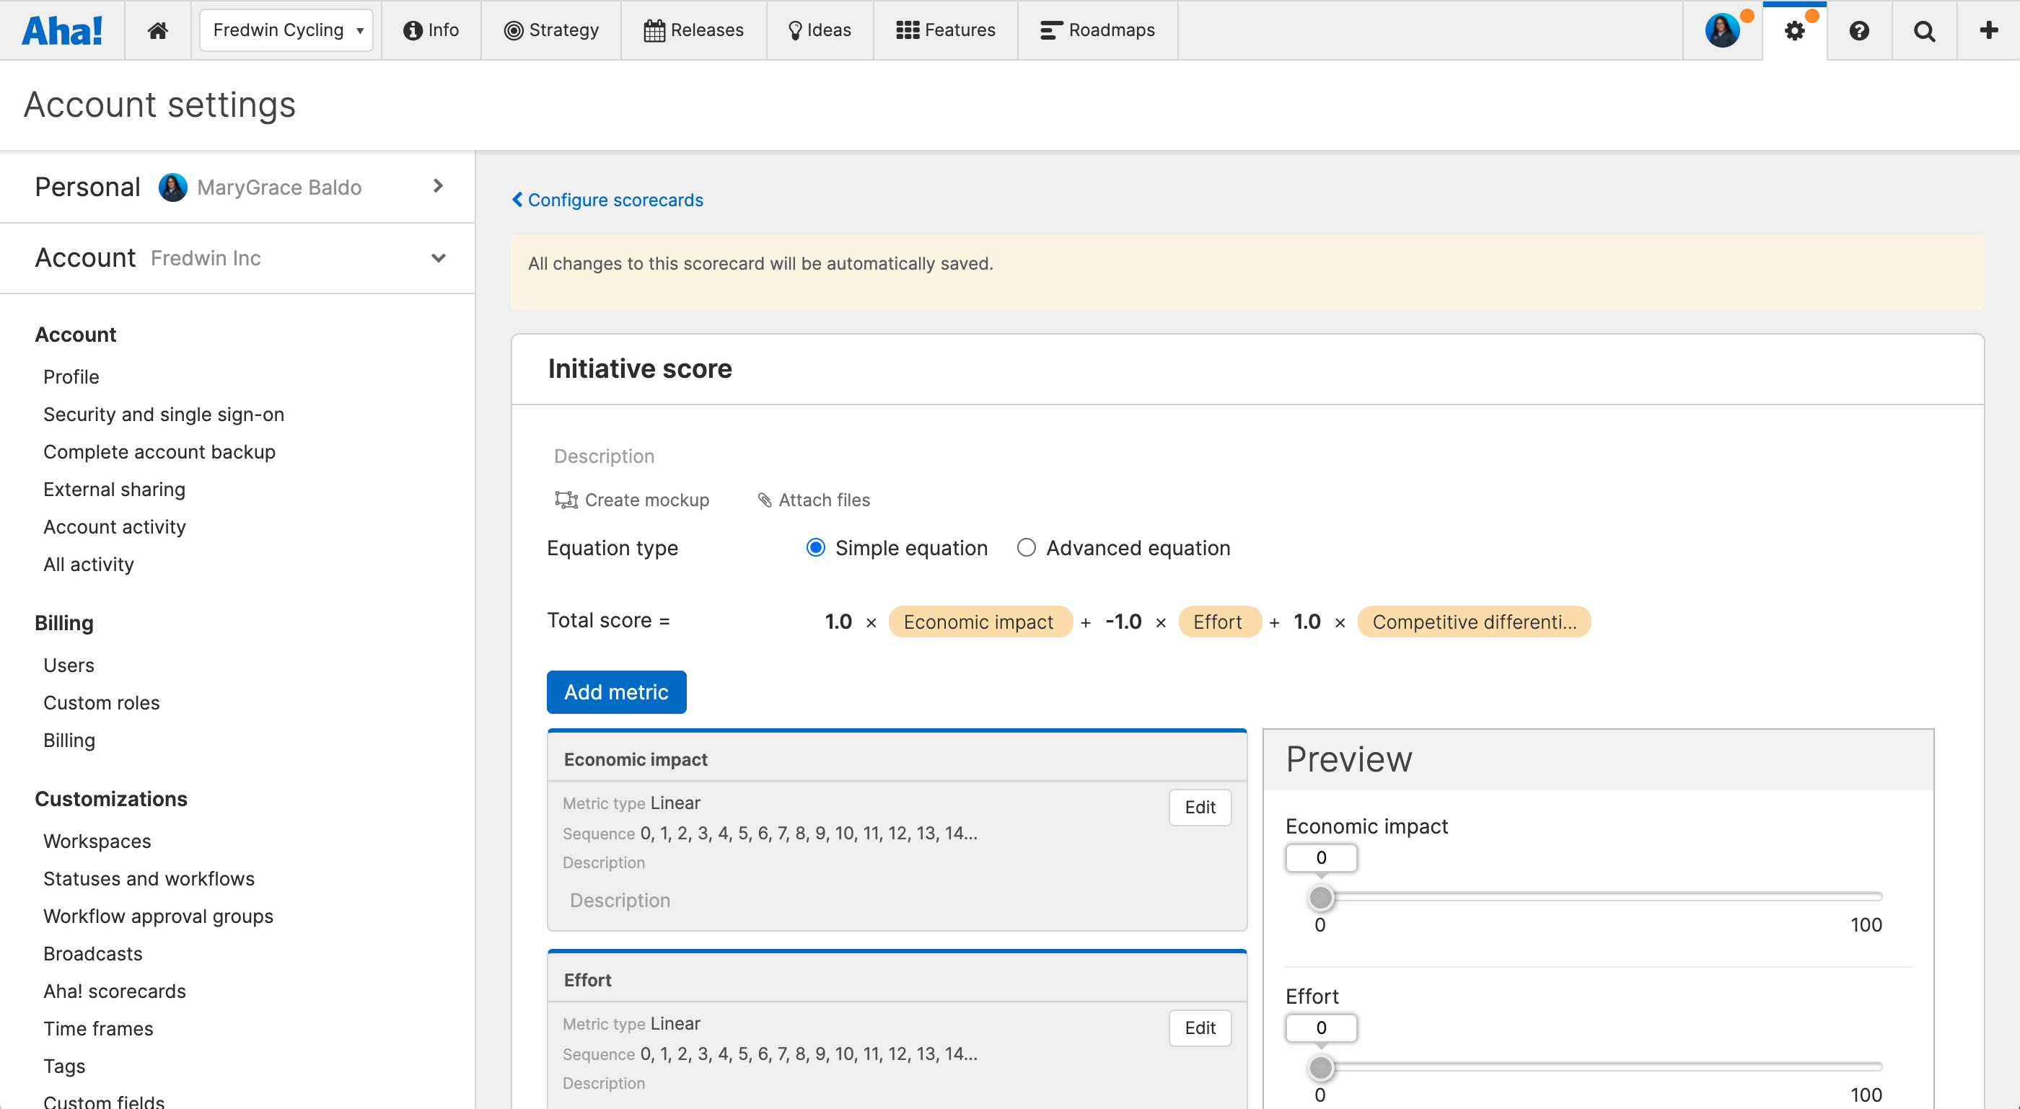Click the Add metric button
This screenshot has width=2020, height=1109.
point(615,692)
